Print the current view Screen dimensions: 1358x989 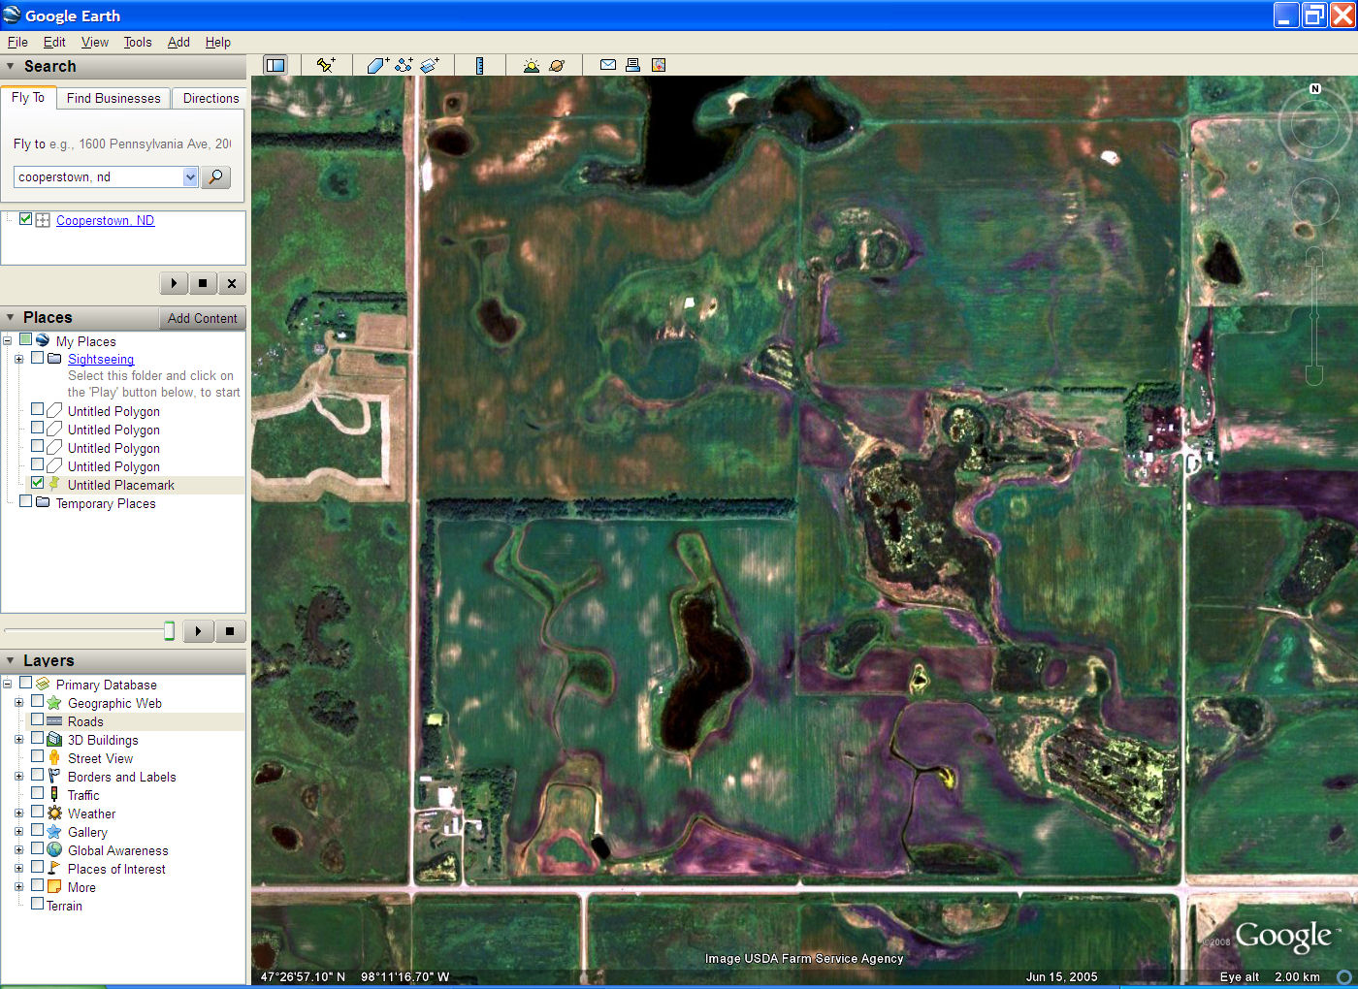[x=632, y=65]
